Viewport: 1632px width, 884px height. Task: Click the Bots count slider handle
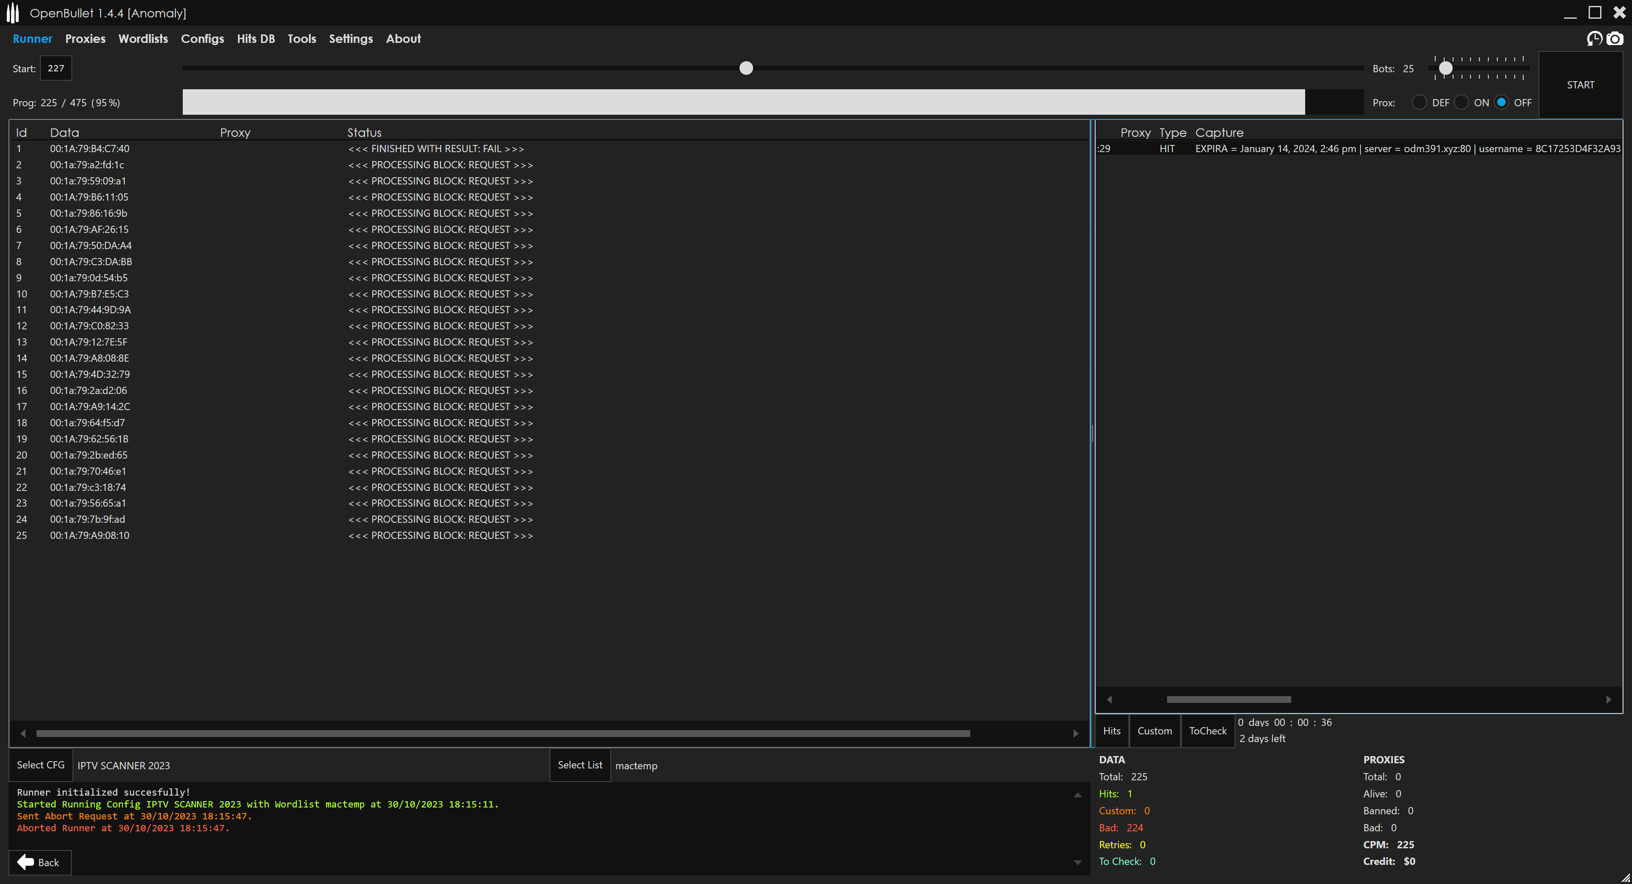pos(1445,68)
